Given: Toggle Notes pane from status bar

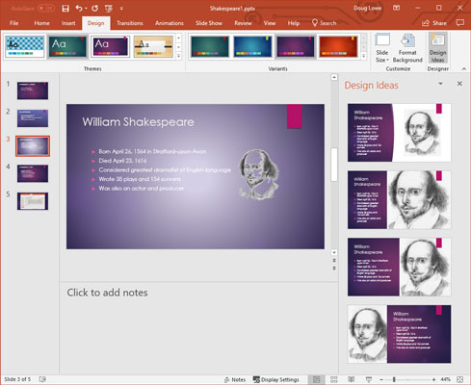Looking at the screenshot, I should pyautogui.click(x=235, y=379).
